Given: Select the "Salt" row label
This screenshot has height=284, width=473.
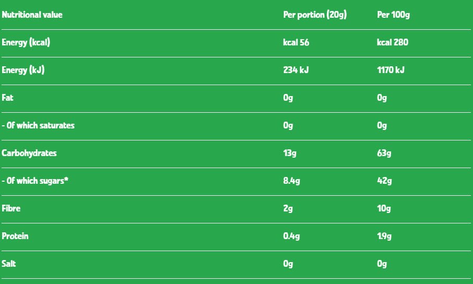Looking at the screenshot, I should point(9,264).
